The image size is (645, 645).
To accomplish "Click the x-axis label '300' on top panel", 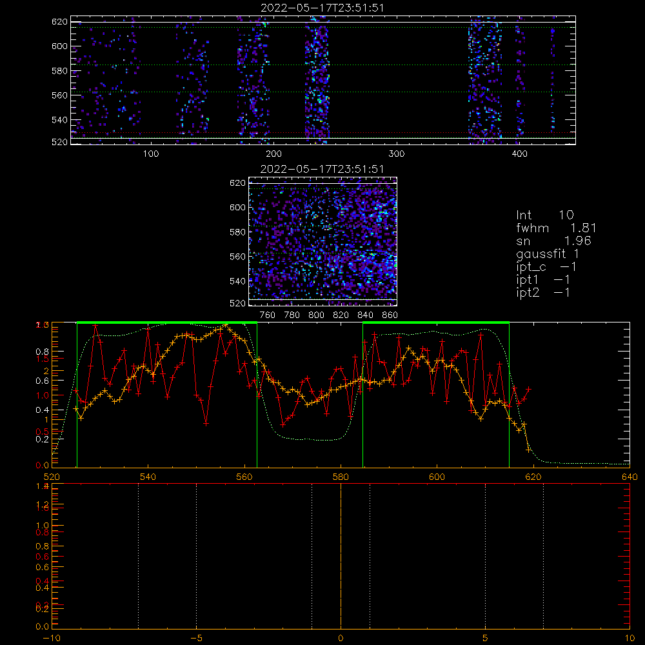I will (x=397, y=154).
